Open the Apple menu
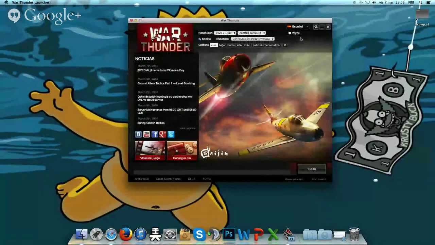 click(x=6, y=2)
